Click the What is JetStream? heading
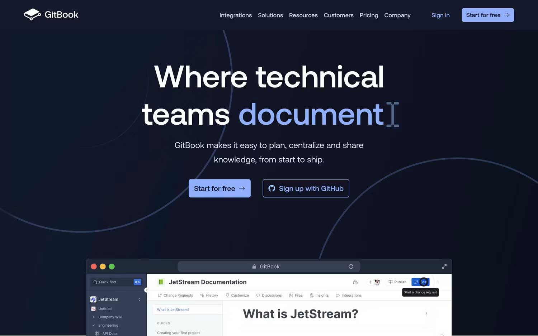Screen dimensions: 538x336 pyautogui.click(x=301, y=314)
